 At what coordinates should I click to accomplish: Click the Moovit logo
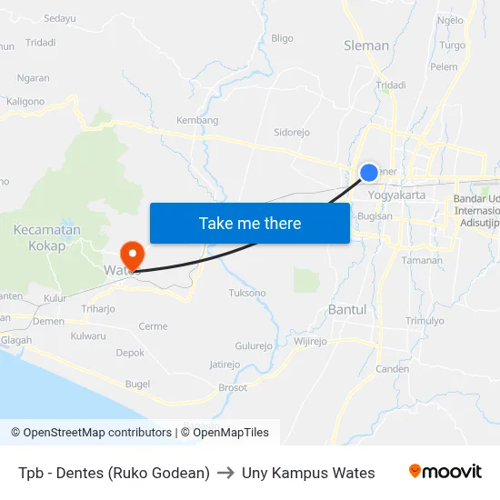pos(445,472)
